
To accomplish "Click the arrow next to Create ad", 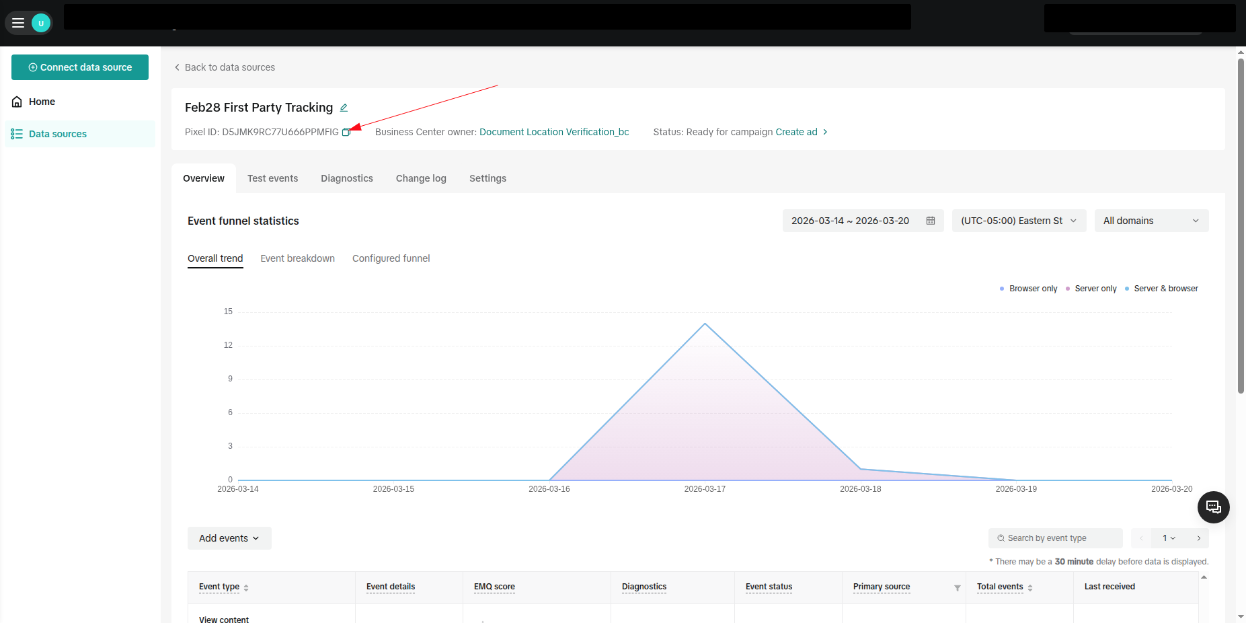I will [x=825, y=132].
